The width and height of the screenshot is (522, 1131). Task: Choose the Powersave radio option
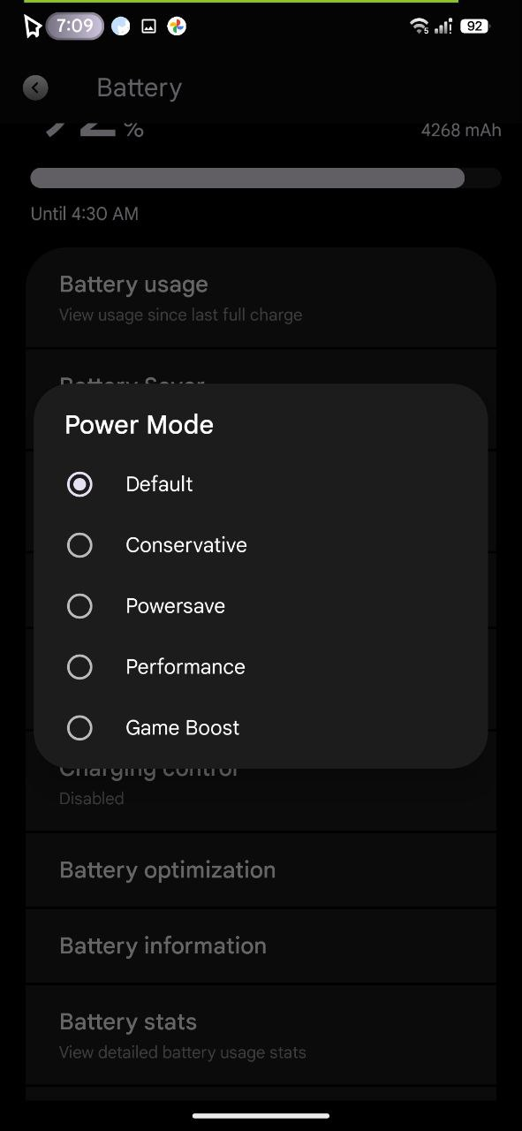(x=79, y=606)
